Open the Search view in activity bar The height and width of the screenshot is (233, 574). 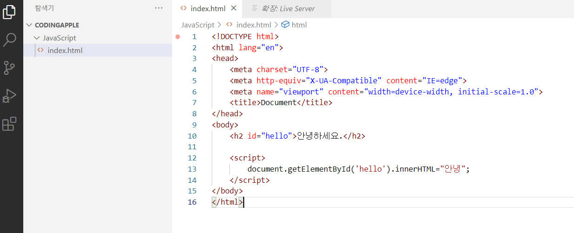(9, 40)
